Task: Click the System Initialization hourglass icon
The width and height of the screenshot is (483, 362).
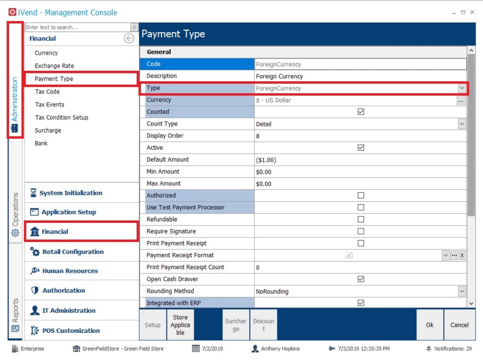Action: pyautogui.click(x=34, y=193)
